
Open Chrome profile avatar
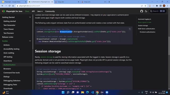(x=164, y=6)
